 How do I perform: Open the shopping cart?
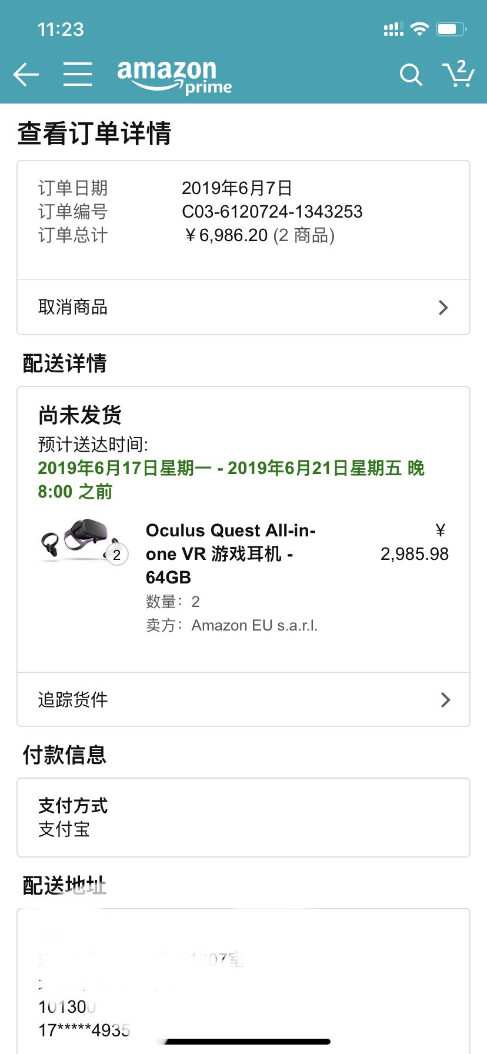pyautogui.click(x=458, y=74)
